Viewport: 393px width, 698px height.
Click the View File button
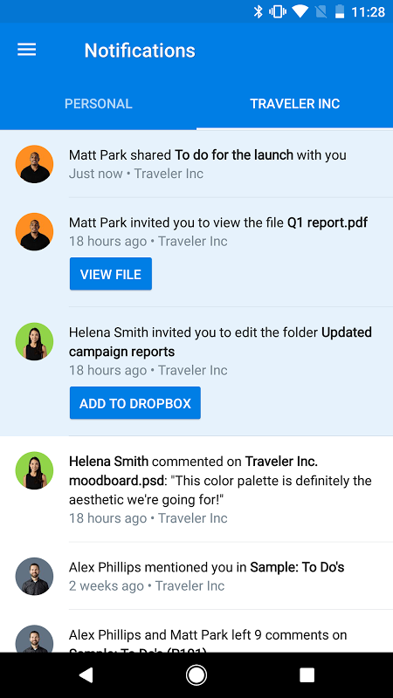click(x=111, y=274)
